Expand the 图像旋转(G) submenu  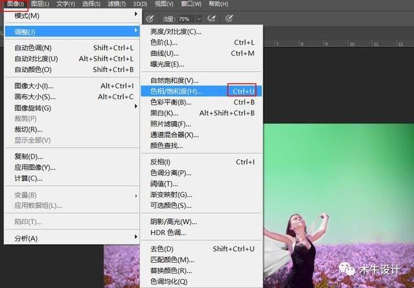tap(72, 108)
